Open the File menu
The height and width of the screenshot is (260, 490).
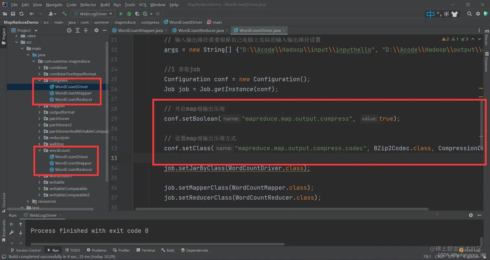click(x=14, y=5)
